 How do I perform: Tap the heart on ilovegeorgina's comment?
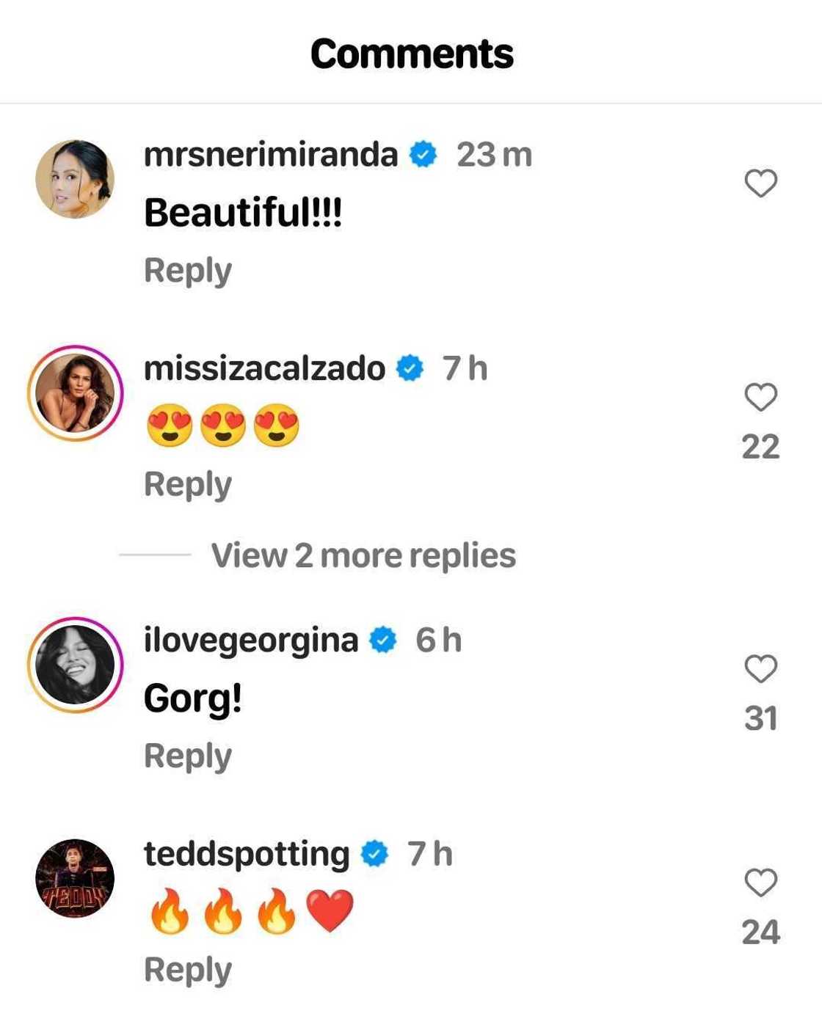760,669
